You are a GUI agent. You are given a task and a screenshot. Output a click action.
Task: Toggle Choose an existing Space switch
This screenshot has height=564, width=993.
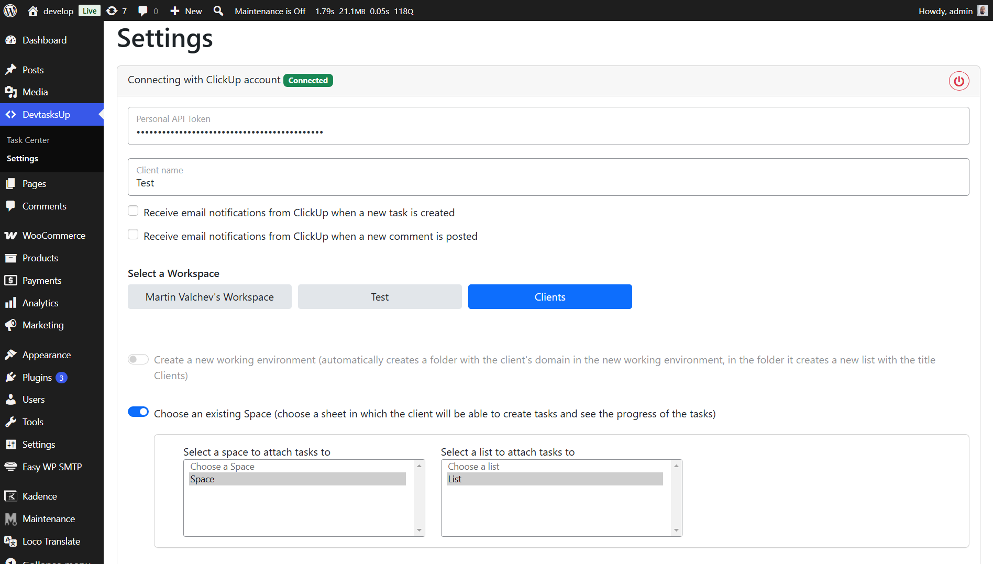[x=138, y=412]
